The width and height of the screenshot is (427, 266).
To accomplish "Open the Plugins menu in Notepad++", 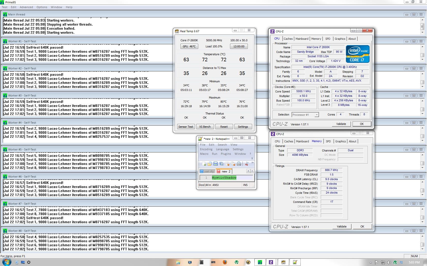I will point(226,154).
